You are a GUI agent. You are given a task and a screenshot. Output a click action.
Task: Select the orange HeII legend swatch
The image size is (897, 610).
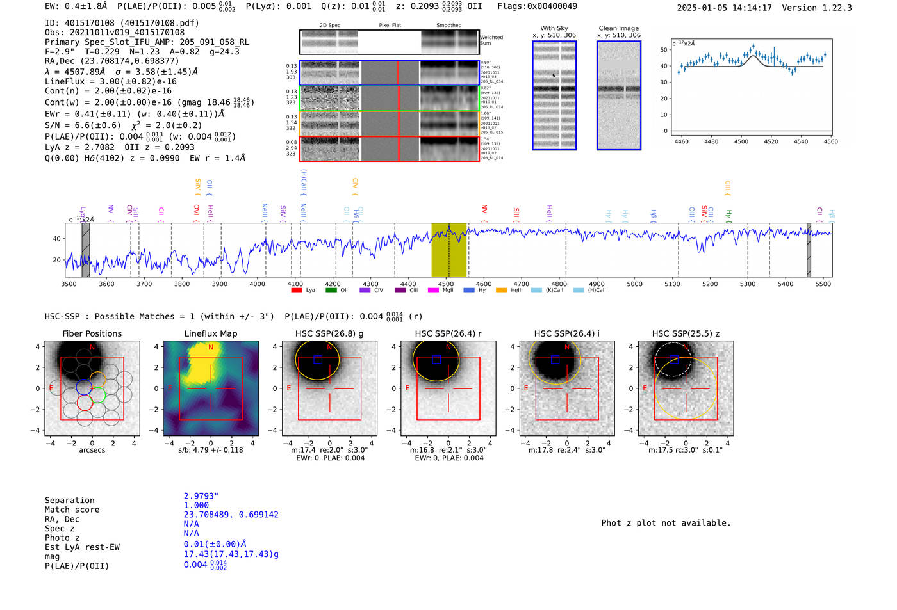[501, 290]
